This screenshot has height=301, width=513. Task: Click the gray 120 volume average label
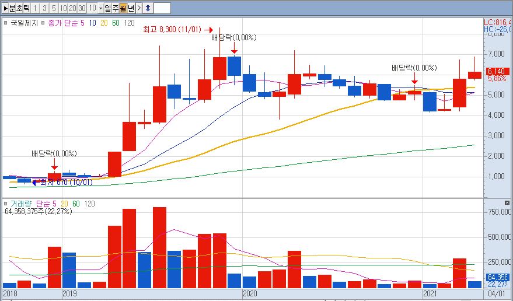pyautogui.click(x=90, y=204)
